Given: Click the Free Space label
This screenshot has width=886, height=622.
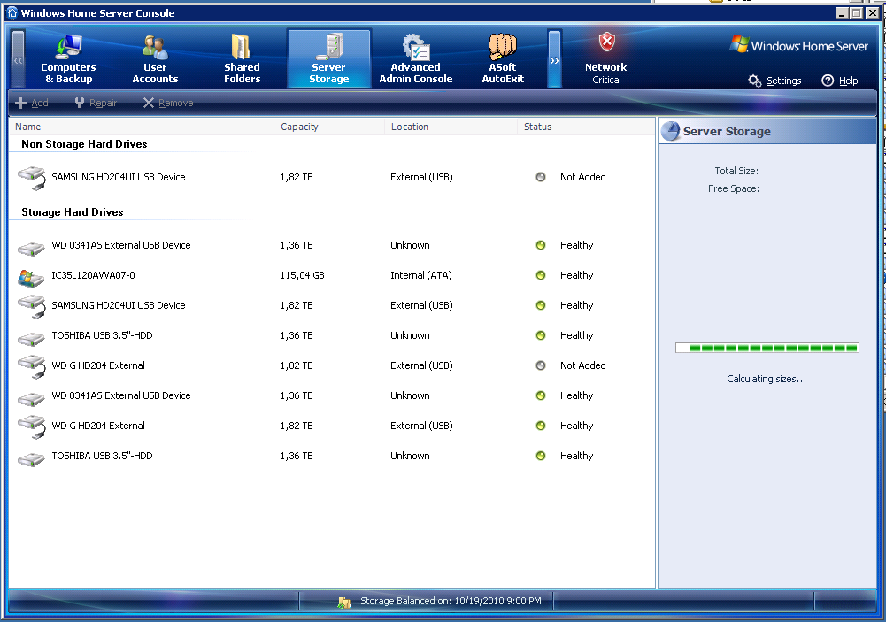Looking at the screenshot, I should coord(734,188).
